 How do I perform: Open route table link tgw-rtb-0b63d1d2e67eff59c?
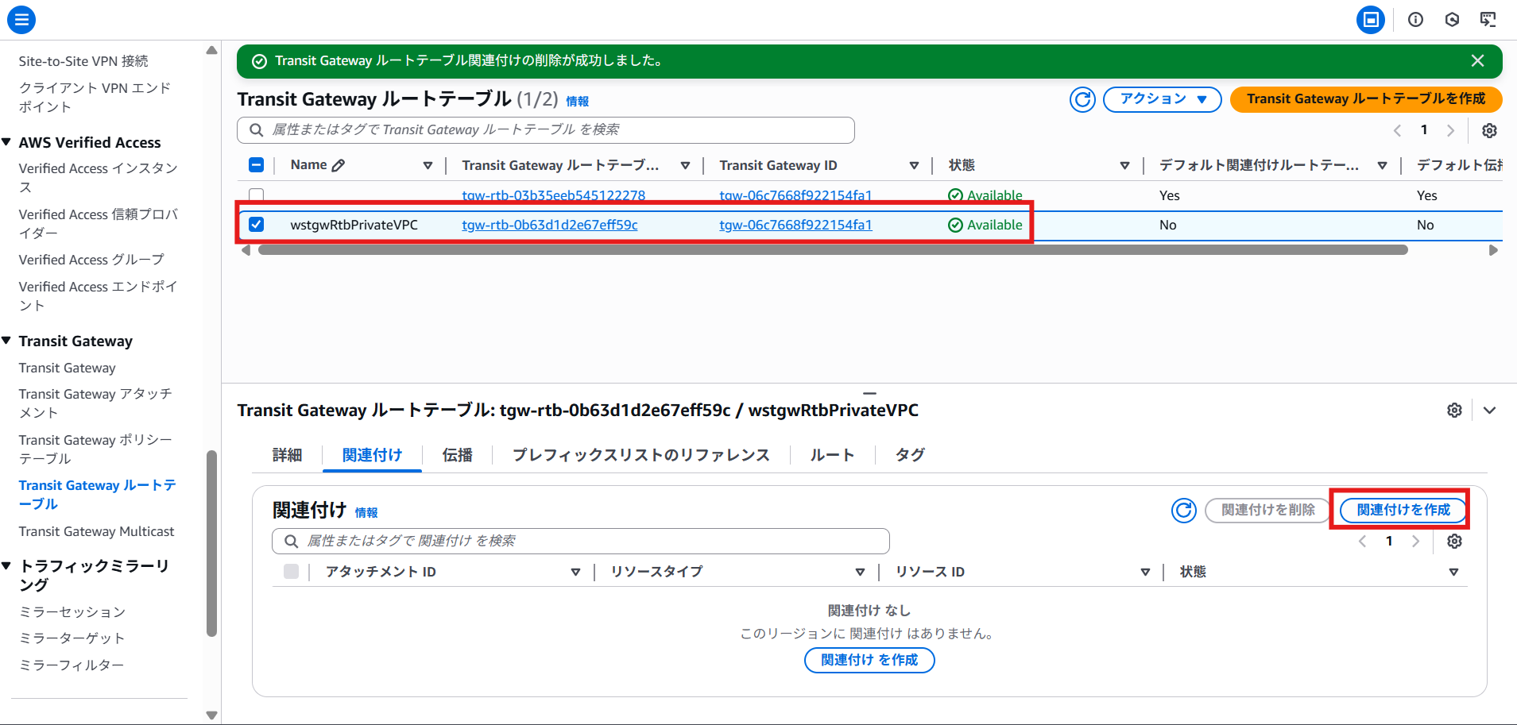click(550, 225)
